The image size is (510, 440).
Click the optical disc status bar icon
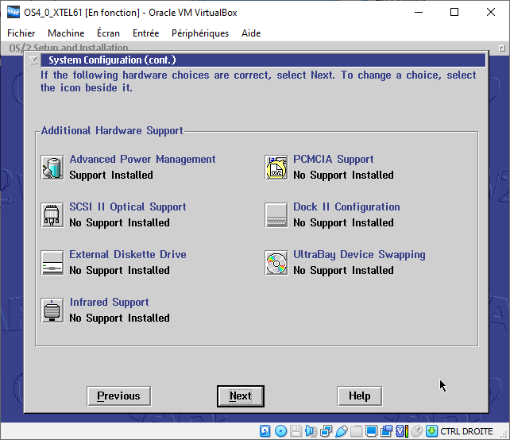pos(281,431)
